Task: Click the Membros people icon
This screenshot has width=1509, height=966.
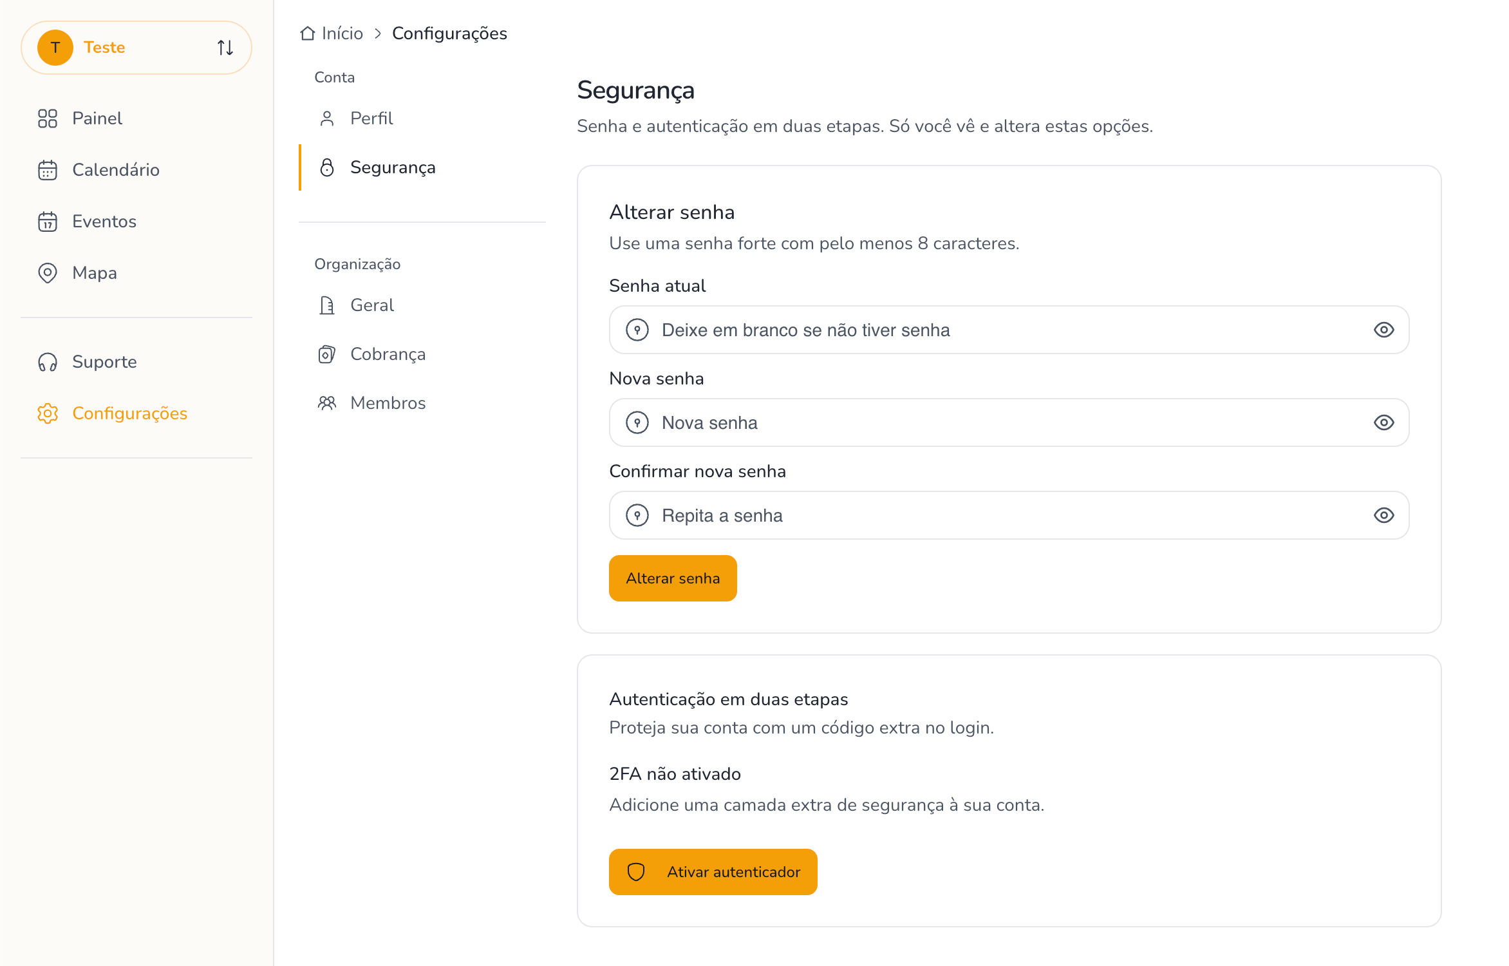Action: pos(327,403)
